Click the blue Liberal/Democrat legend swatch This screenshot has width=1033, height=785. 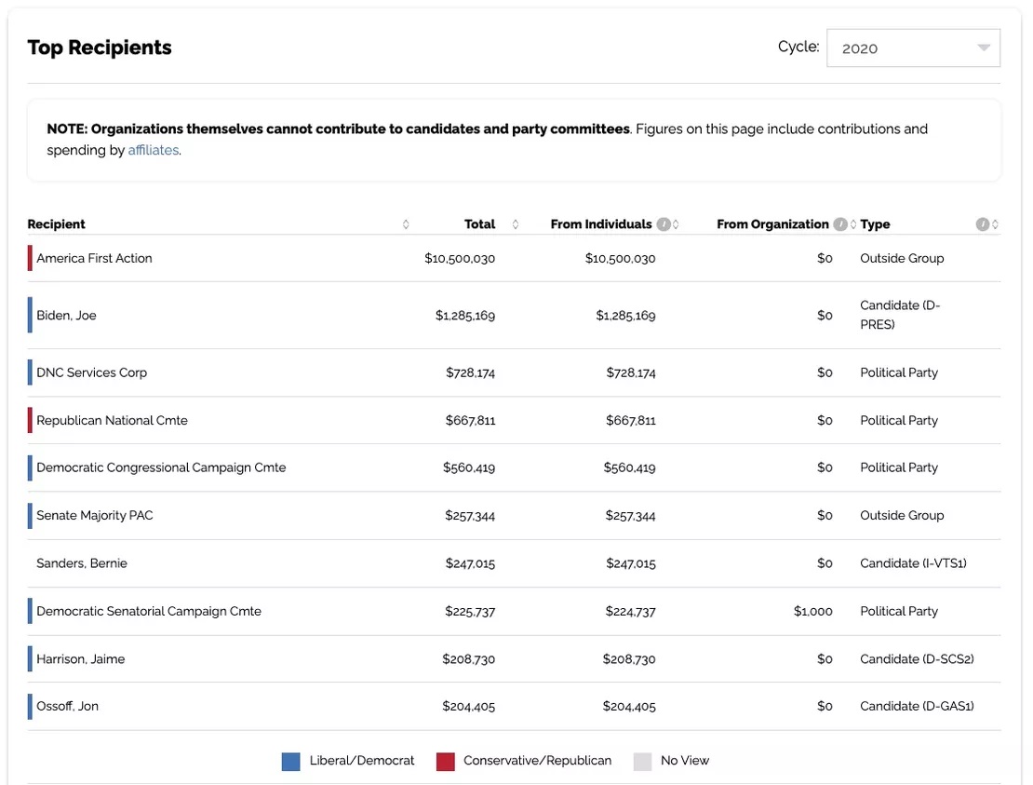point(290,762)
